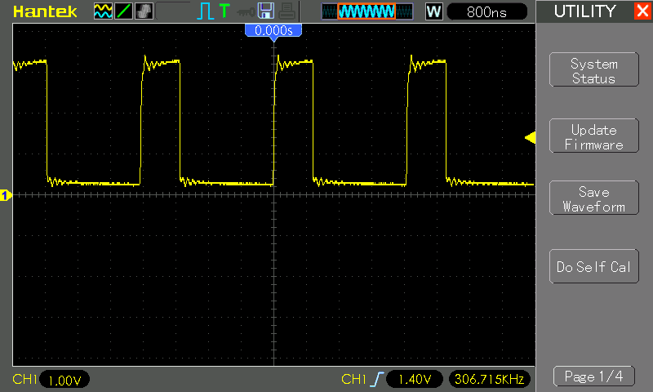The width and height of the screenshot is (653, 392).
Task: Click the green diagonal line icon
Action: coord(123,11)
